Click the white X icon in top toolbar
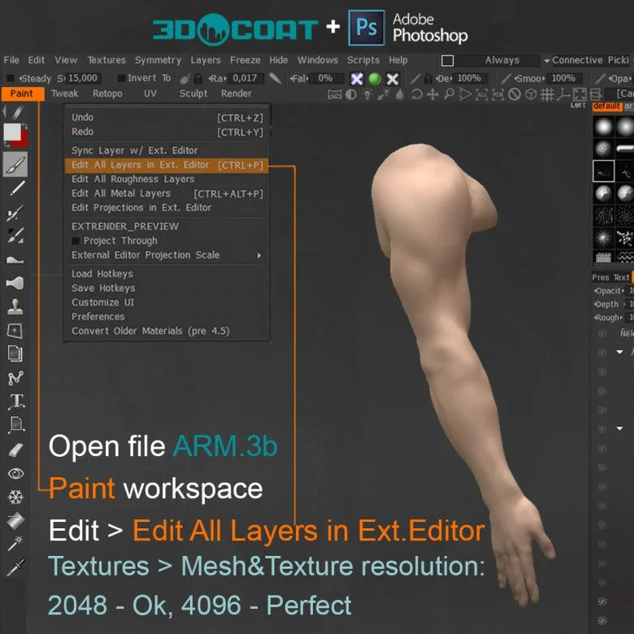Image resolution: width=634 pixels, height=634 pixels. tap(393, 79)
